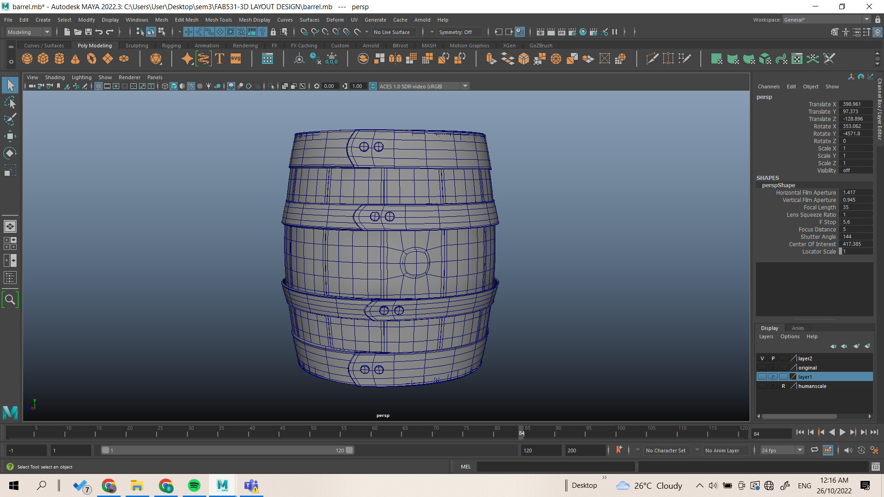Image resolution: width=884 pixels, height=497 pixels.
Task: Click the SVG tool icon on the shelf
Action: [x=236, y=58]
